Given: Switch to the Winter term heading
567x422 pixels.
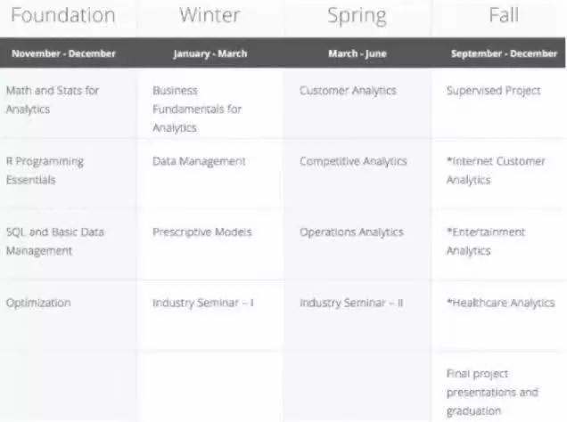Looking at the screenshot, I should point(209,16).
